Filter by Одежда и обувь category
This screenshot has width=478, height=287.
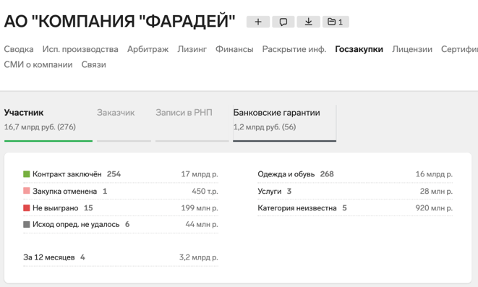(355, 174)
